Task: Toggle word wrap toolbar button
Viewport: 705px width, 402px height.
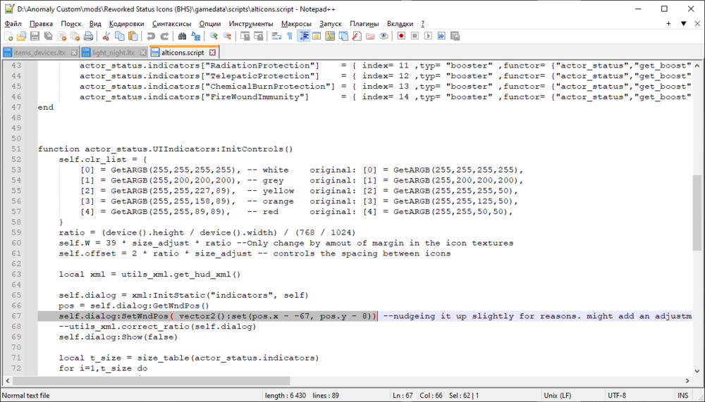Action: 274,36
